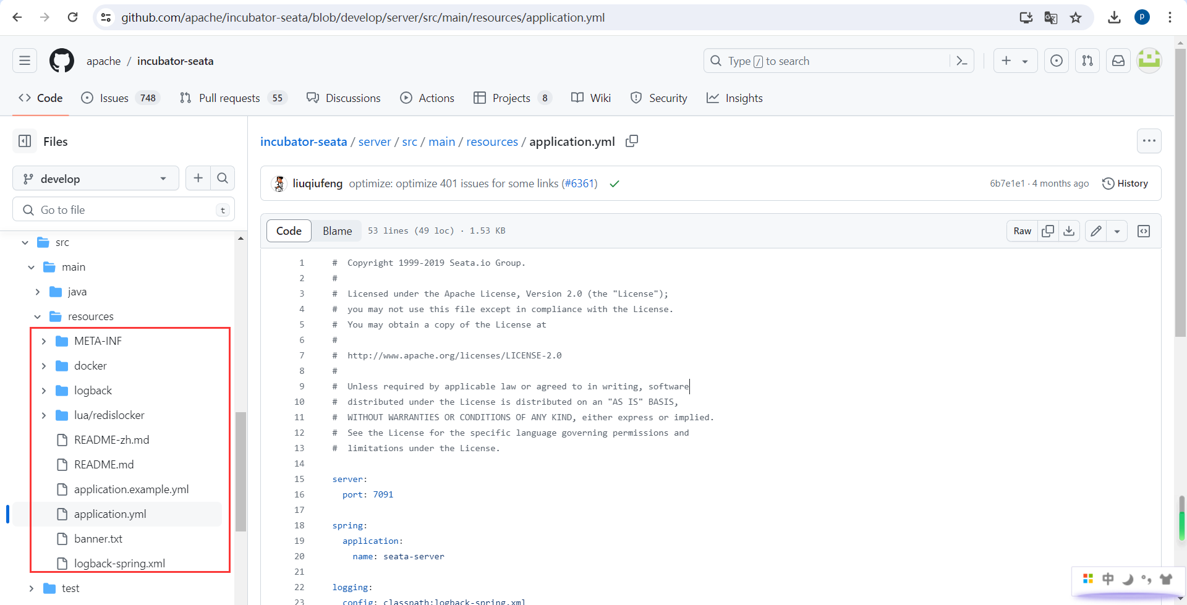Collapse the resources folder chevron
Image resolution: width=1187 pixels, height=605 pixels.
[x=38, y=316]
